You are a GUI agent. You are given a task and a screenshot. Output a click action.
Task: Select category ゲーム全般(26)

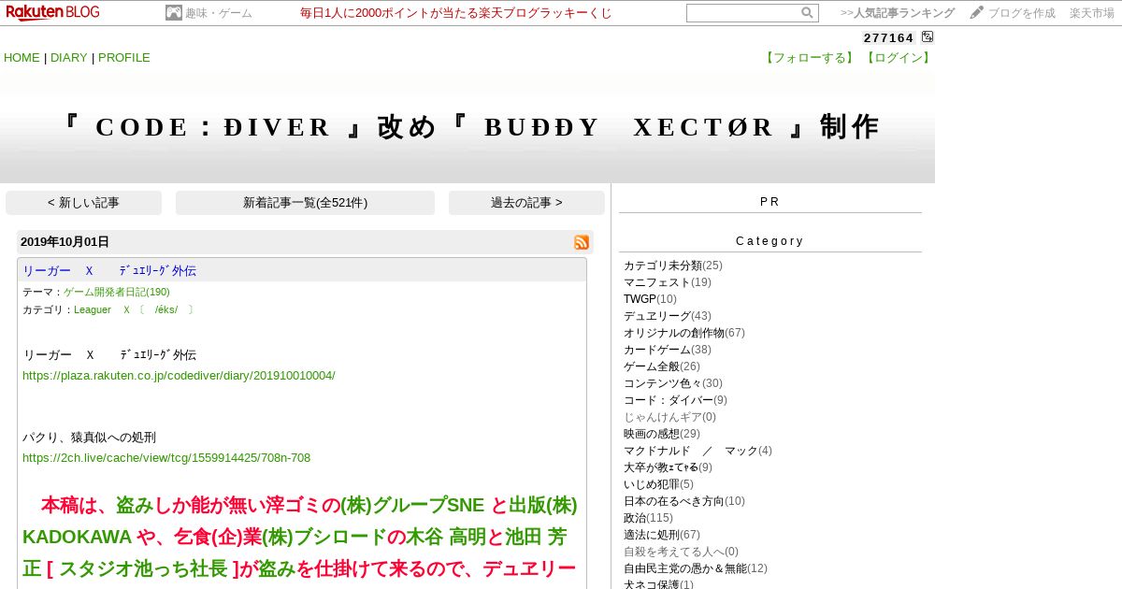pos(661,366)
